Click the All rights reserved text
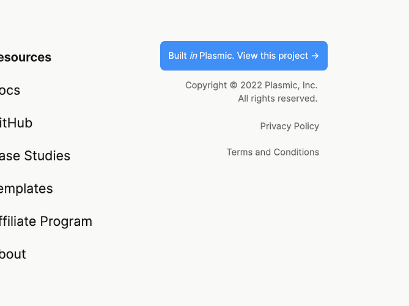 point(278,99)
